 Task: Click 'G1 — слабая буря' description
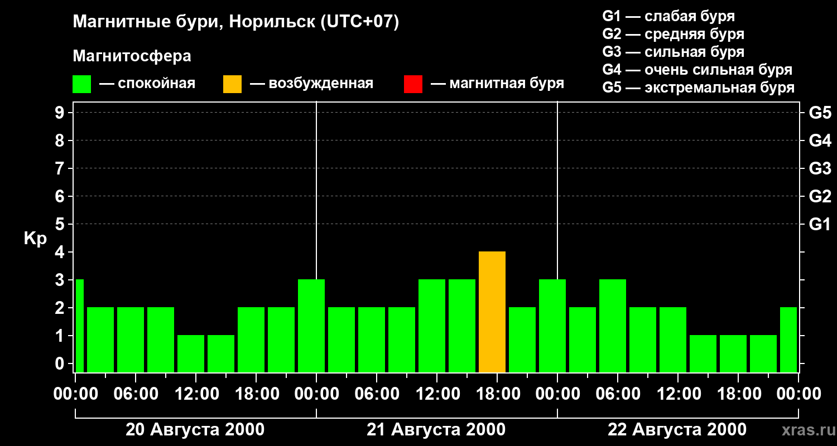668,16
